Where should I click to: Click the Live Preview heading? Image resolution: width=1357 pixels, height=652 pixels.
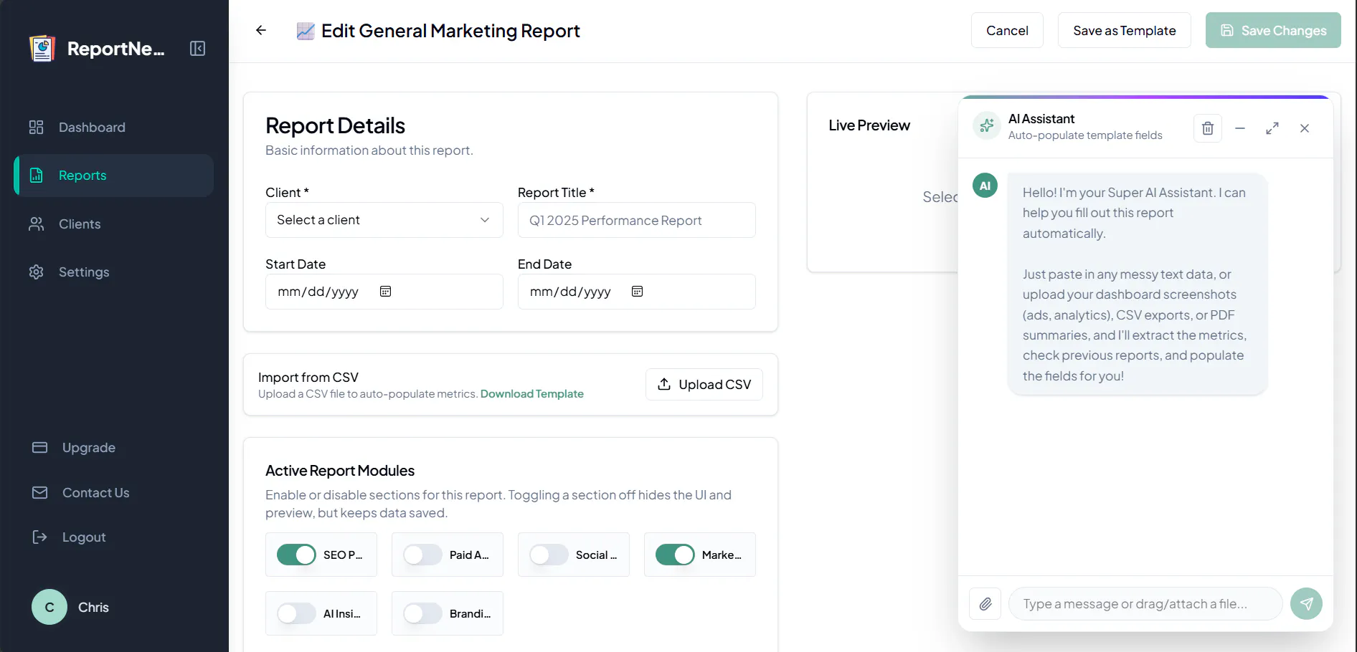point(869,125)
